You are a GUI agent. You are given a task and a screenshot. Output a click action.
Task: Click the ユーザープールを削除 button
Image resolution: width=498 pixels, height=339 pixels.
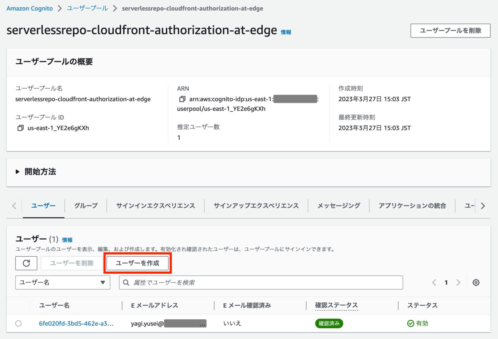[x=450, y=31]
